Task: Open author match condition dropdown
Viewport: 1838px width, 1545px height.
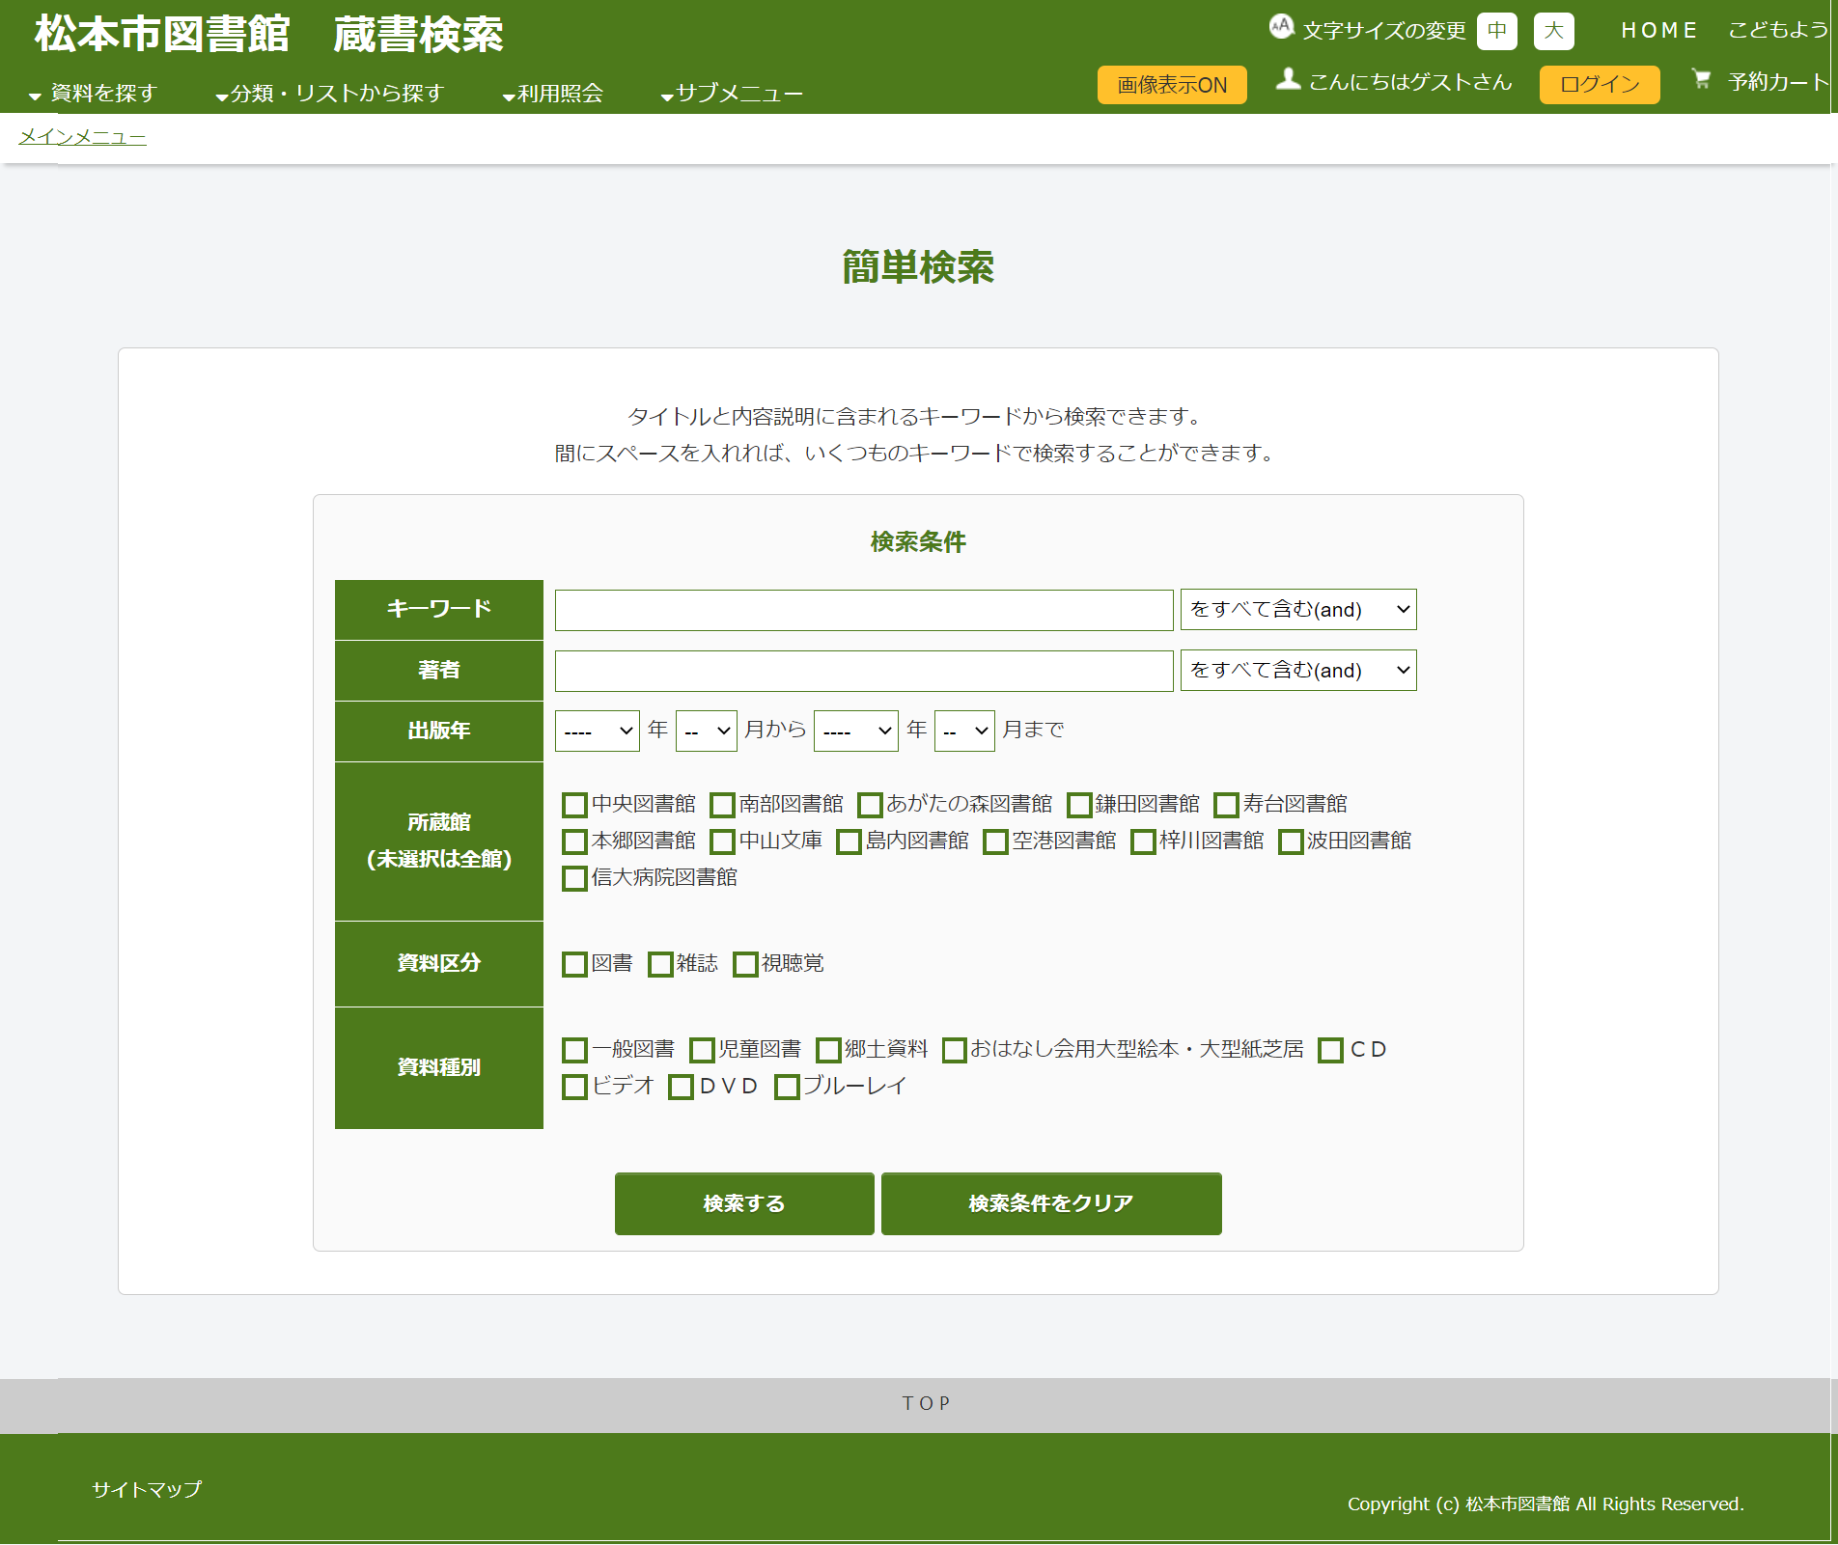Action: point(1298,671)
